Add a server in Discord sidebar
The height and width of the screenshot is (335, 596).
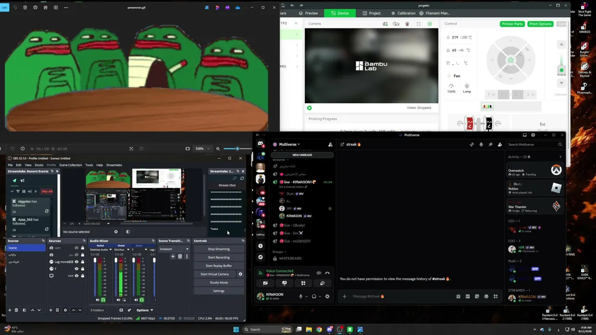pos(260,246)
